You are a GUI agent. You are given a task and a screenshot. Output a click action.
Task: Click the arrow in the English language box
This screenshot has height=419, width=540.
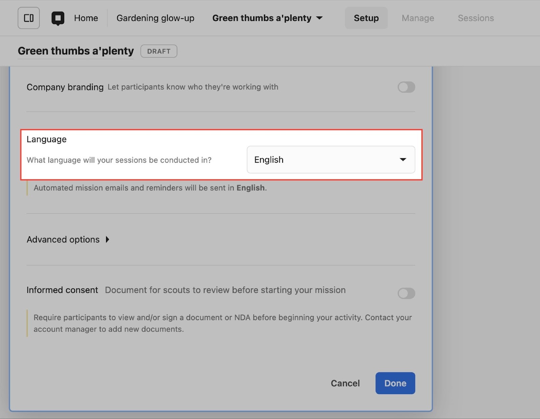pos(403,160)
